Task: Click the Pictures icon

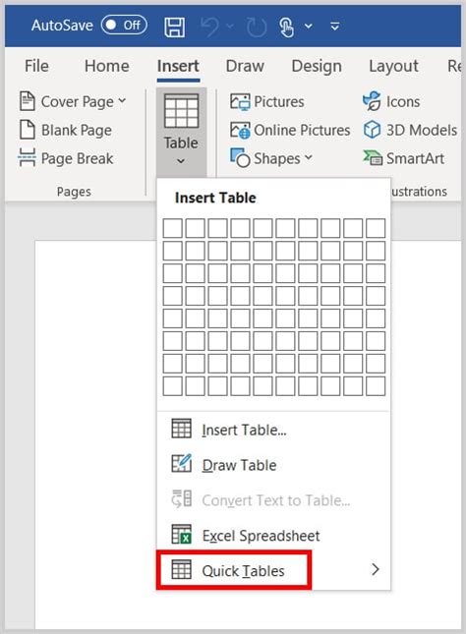Action: click(x=240, y=101)
